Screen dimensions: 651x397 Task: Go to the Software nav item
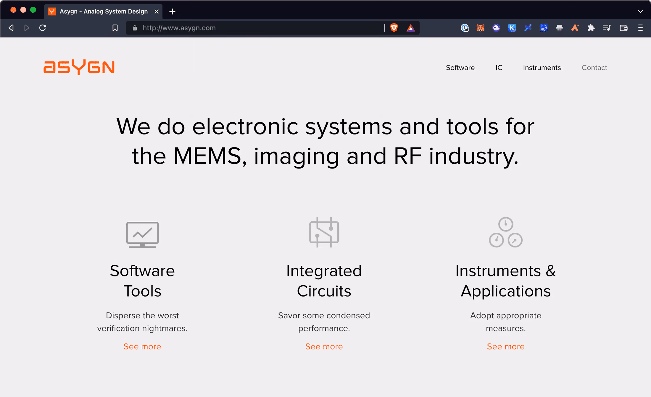coord(460,68)
